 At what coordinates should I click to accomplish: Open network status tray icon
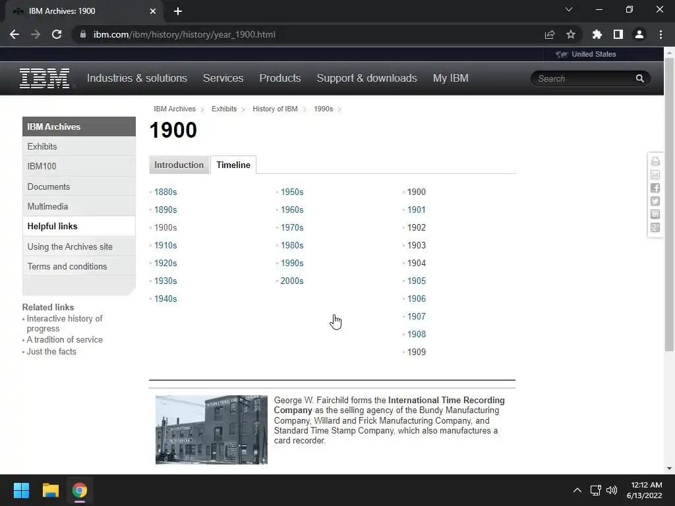[595, 490]
